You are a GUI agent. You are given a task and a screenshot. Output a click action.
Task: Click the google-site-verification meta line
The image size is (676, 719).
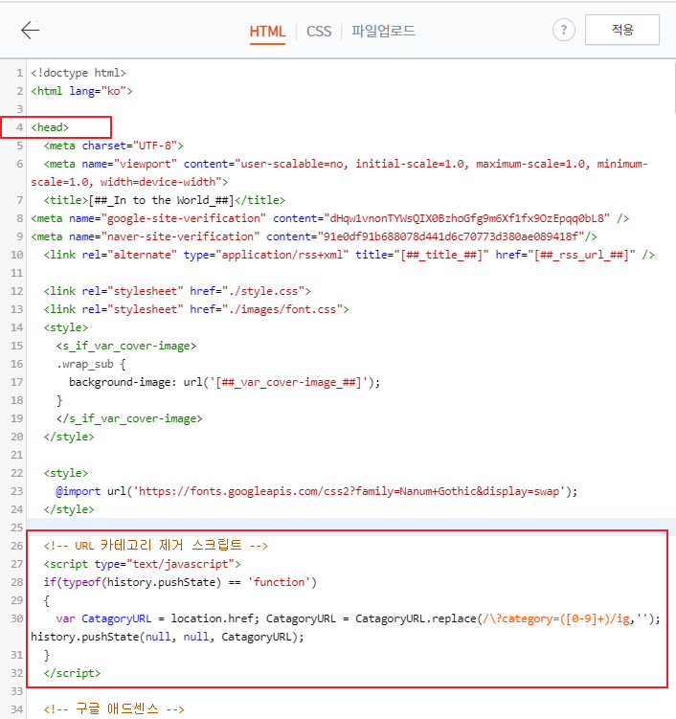tap(329, 218)
